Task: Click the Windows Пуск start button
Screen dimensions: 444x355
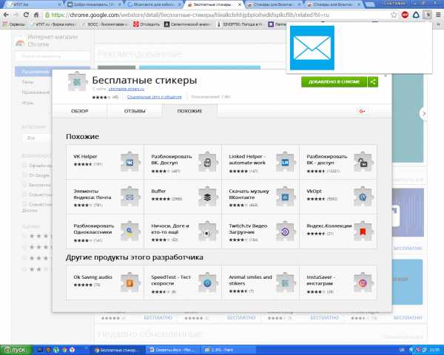Action: click(16, 350)
